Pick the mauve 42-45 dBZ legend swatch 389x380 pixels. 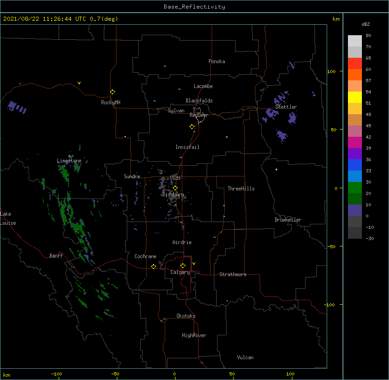[355, 131]
